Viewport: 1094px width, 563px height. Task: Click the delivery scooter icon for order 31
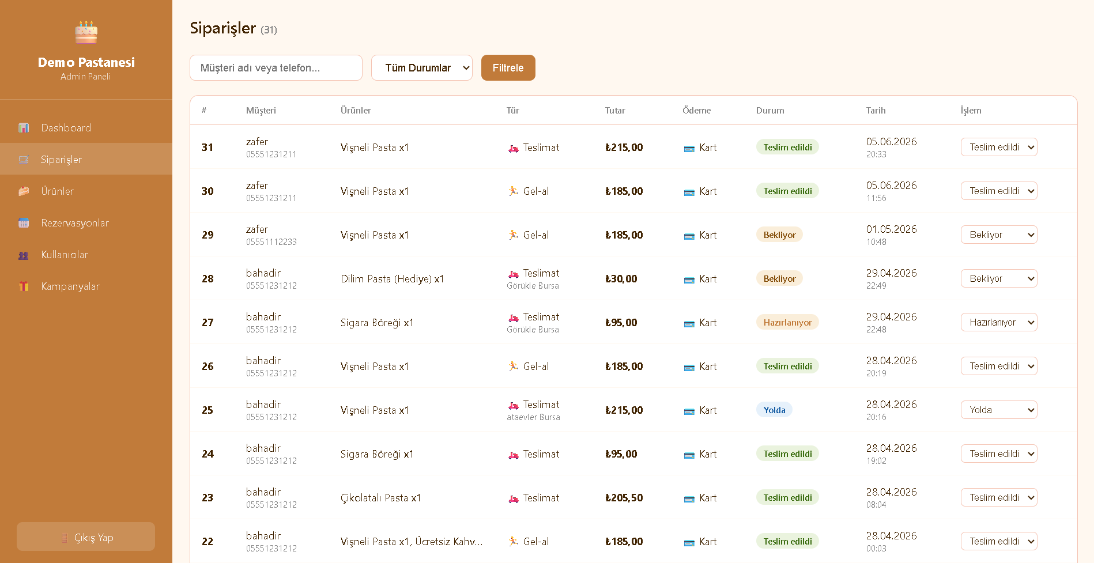pyautogui.click(x=513, y=148)
